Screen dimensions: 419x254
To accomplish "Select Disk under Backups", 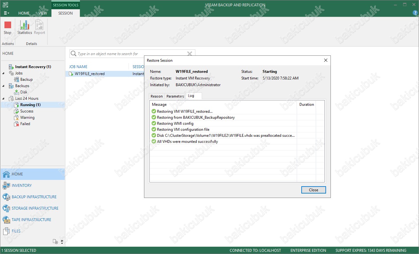I will 24,92.
